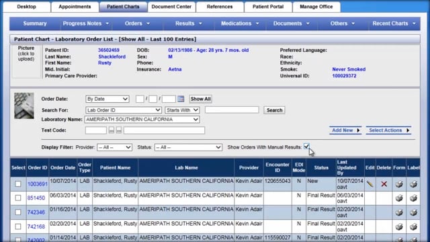Click the Show All button
This screenshot has height=242, width=430.
200,99
